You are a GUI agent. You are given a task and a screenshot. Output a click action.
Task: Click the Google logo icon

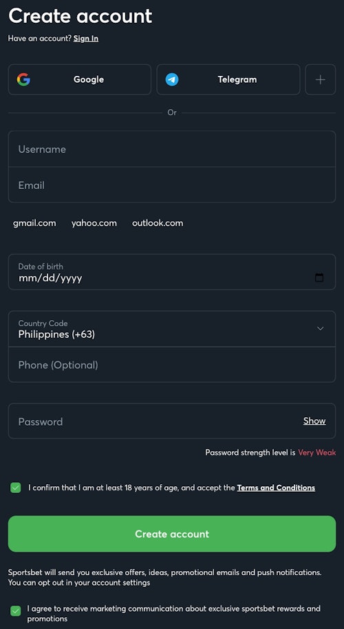(x=23, y=79)
